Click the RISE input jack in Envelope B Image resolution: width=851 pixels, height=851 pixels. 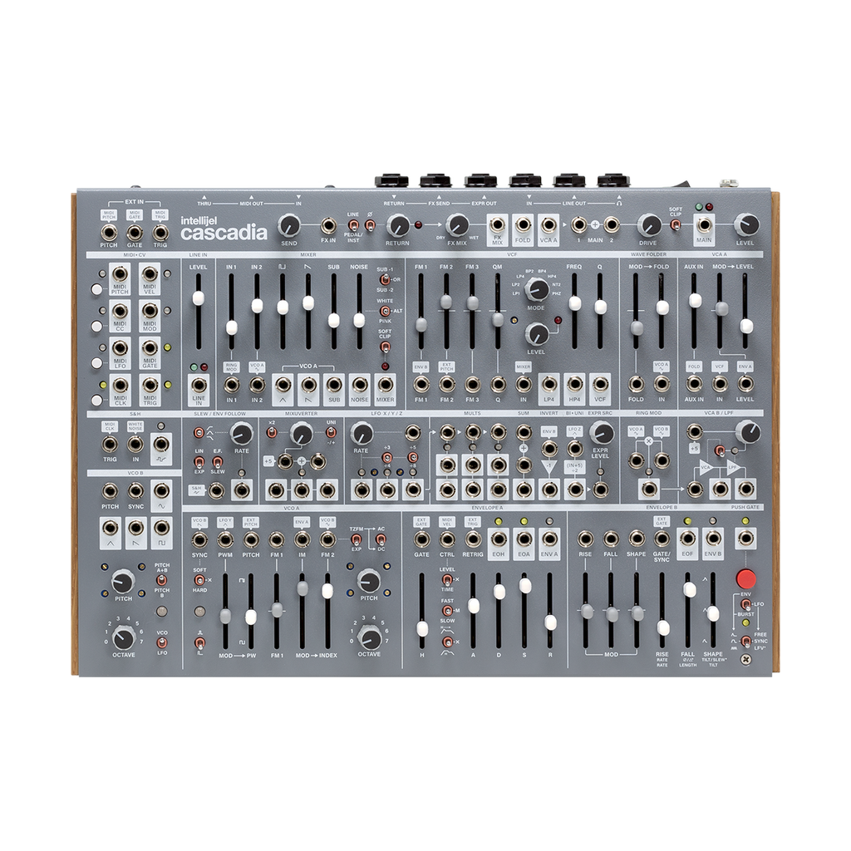coord(586,539)
